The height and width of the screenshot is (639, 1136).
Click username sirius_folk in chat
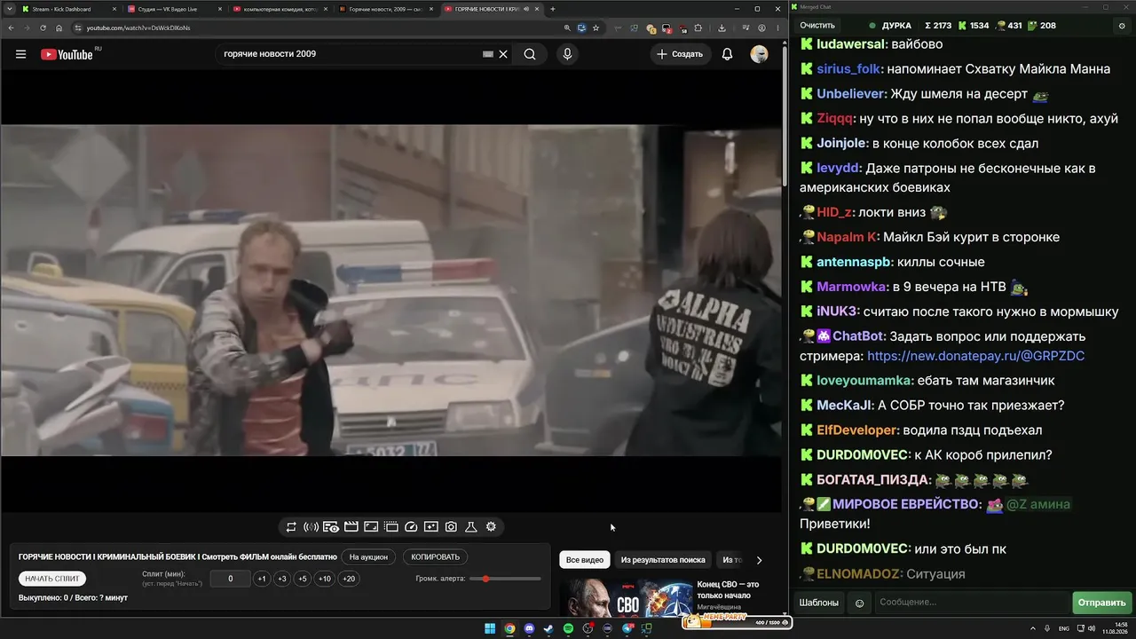[x=848, y=69]
